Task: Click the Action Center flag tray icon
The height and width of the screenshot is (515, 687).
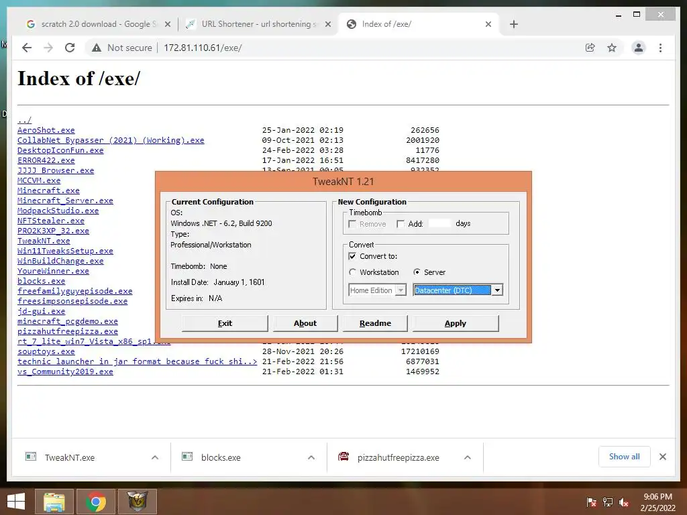Action: (x=591, y=502)
